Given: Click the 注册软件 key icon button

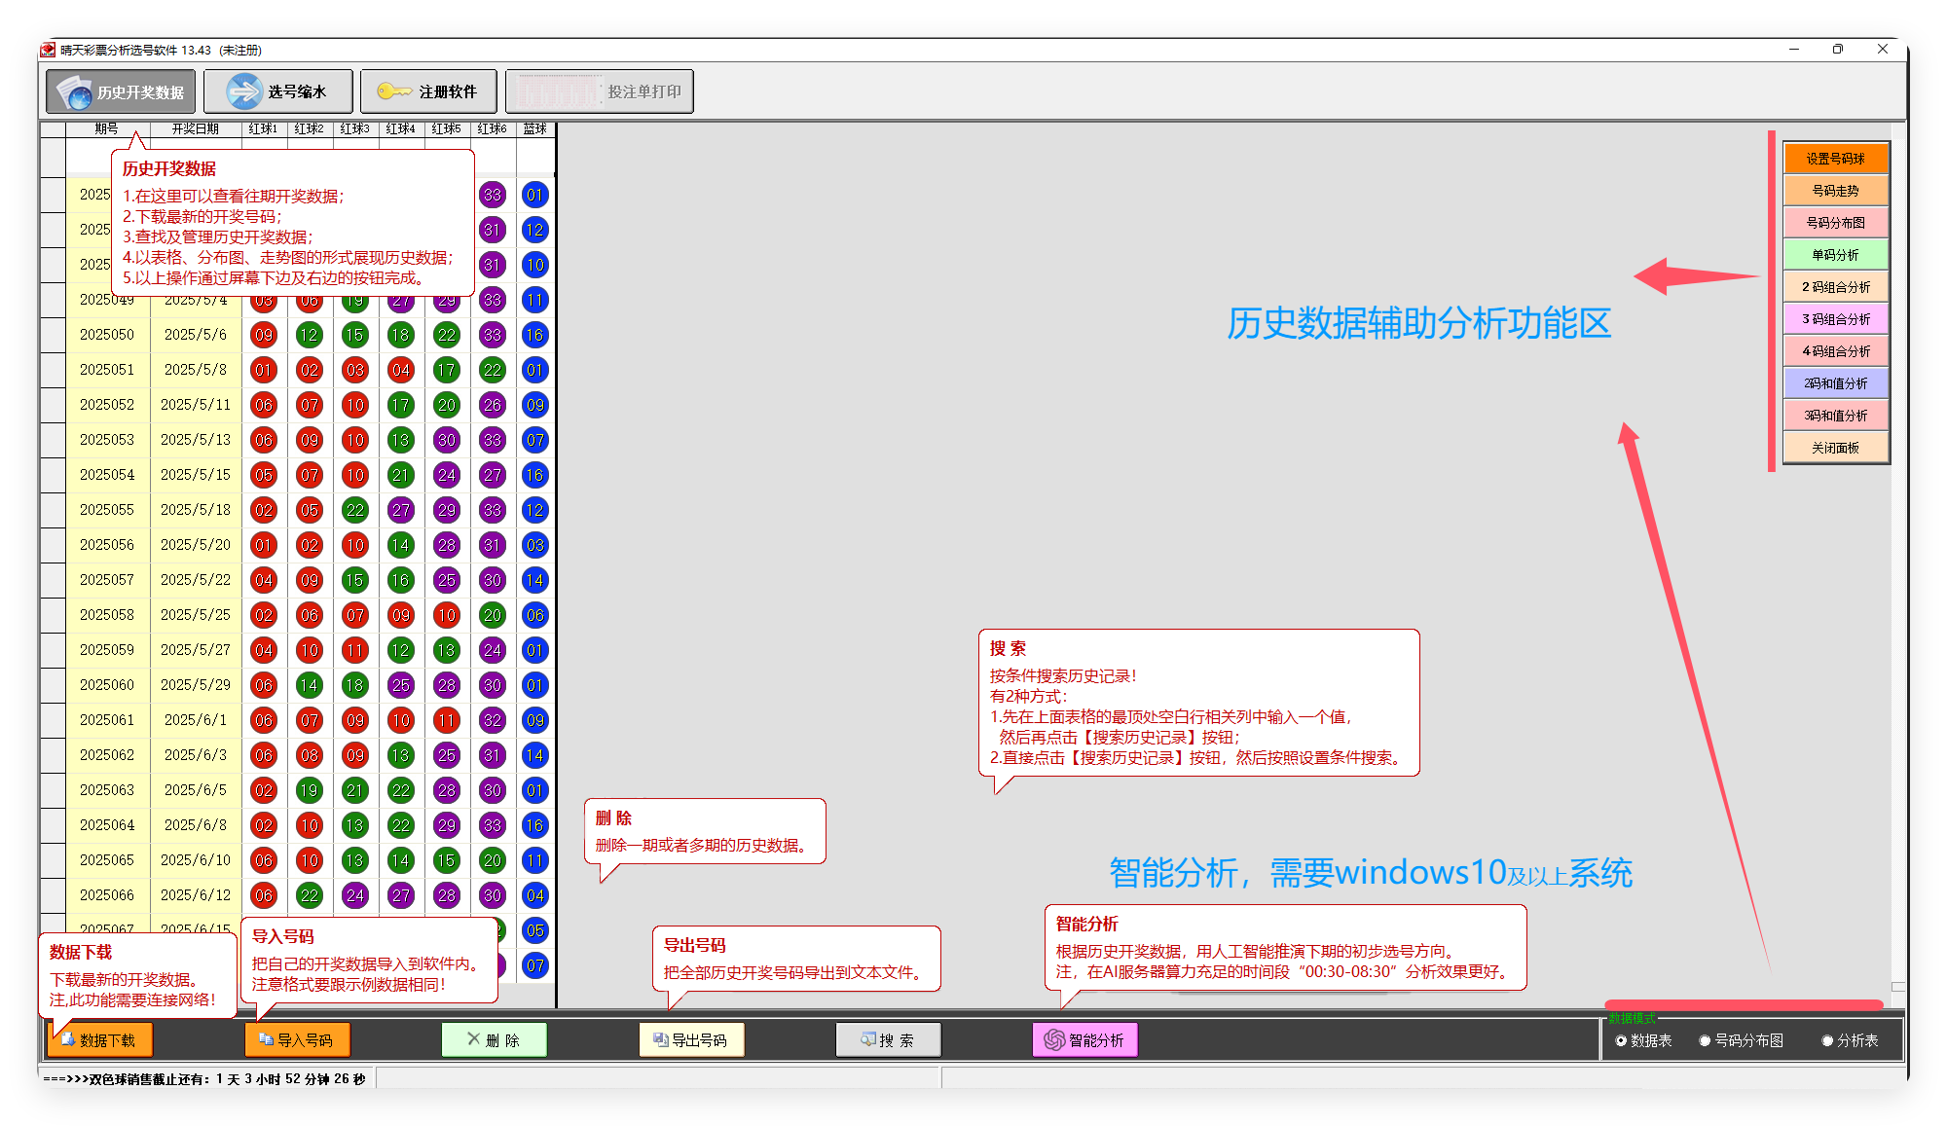Looking at the screenshot, I should pyautogui.click(x=428, y=91).
